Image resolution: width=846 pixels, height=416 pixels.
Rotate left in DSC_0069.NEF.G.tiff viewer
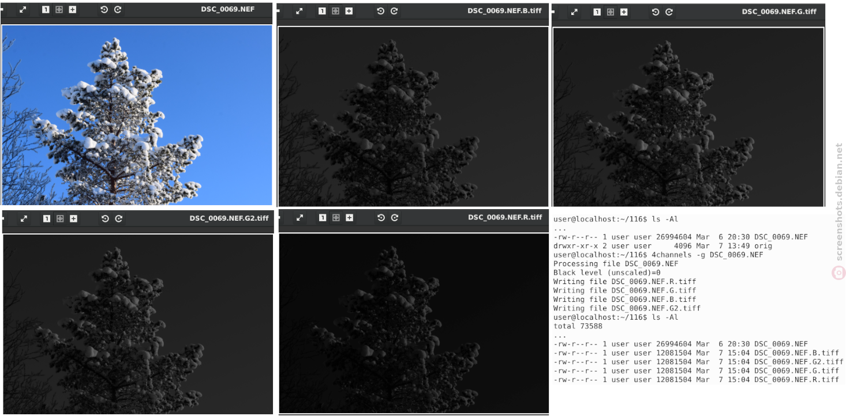pyautogui.click(x=656, y=12)
